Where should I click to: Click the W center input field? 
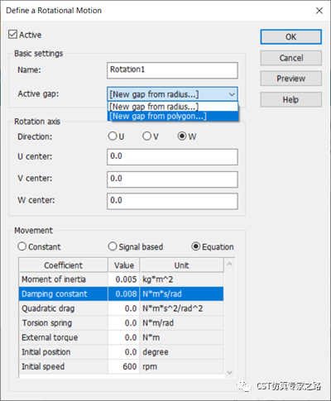(x=172, y=201)
